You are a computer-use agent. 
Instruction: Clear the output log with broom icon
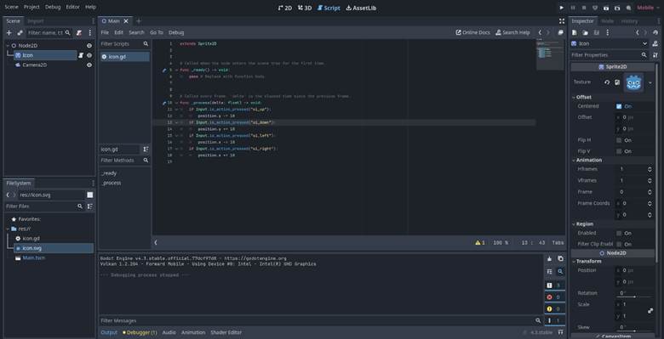tap(550, 258)
